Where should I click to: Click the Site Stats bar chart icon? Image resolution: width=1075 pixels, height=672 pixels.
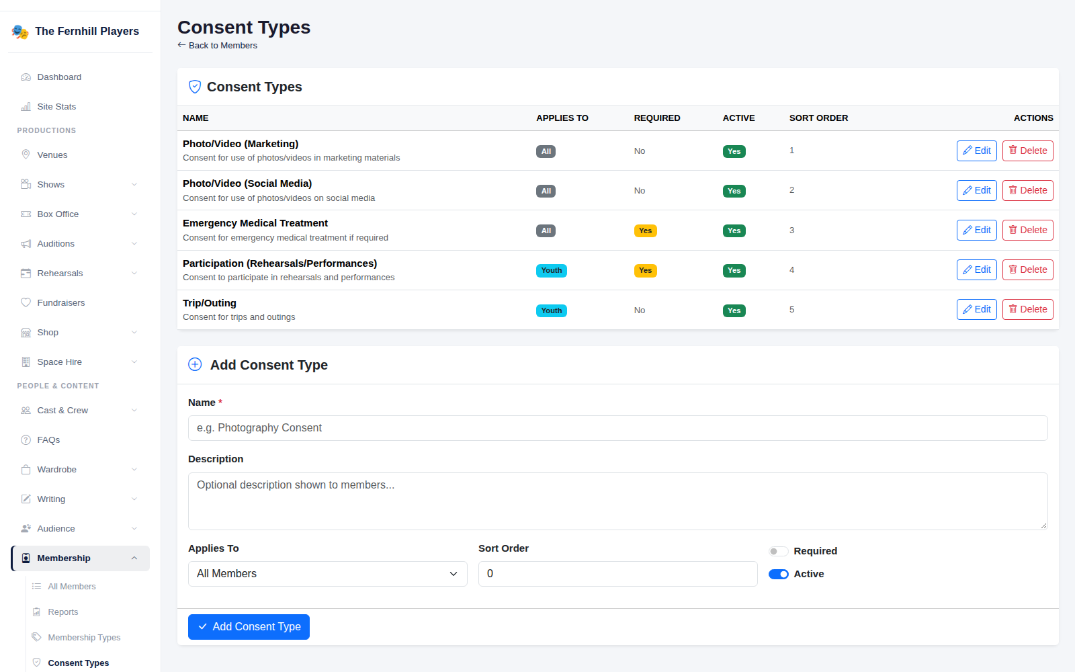[x=26, y=107]
